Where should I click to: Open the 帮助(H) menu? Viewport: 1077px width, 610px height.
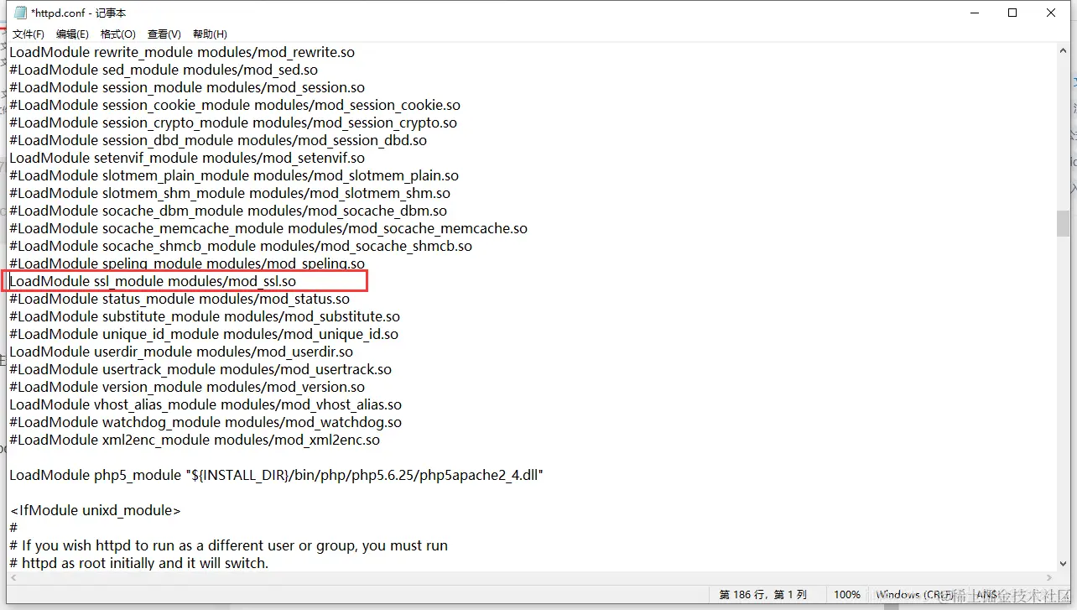pyautogui.click(x=210, y=34)
